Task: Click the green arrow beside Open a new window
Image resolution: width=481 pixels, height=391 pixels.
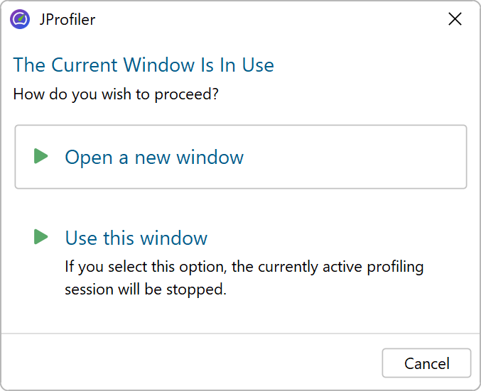Action: [x=41, y=156]
